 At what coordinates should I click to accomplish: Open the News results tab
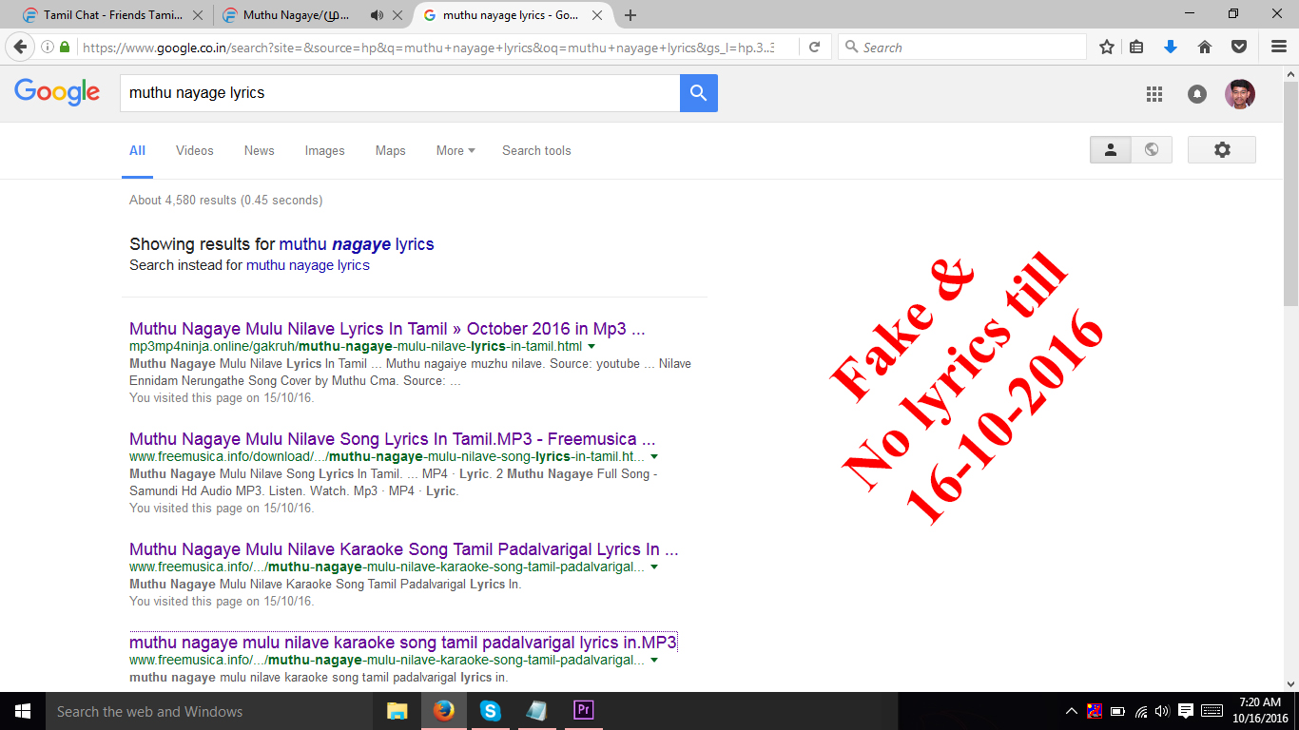pyautogui.click(x=259, y=150)
